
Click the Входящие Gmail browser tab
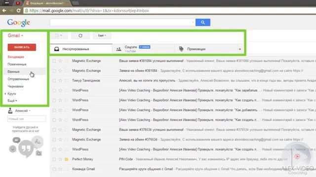coord(47,3)
